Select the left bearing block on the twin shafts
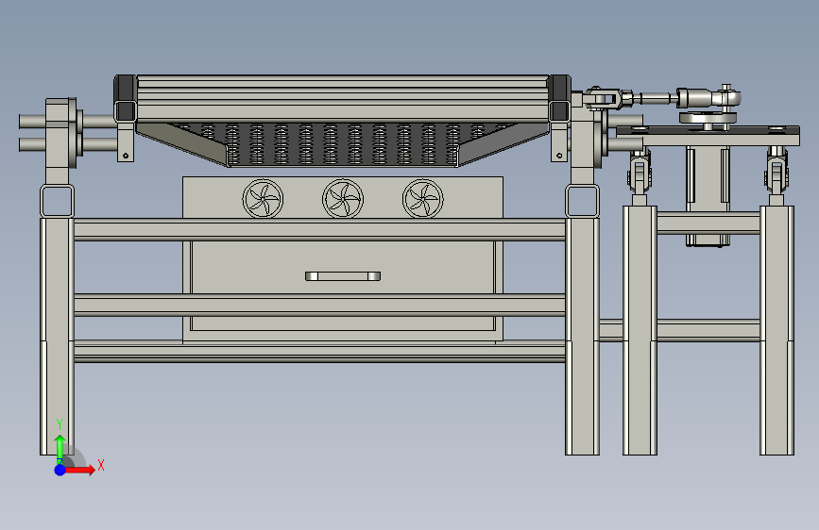Screen dimensions: 819x530 61,134
